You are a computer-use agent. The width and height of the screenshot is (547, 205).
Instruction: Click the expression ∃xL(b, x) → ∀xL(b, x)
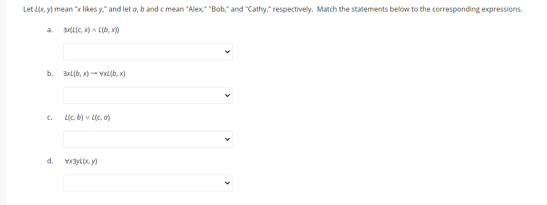[95, 74]
